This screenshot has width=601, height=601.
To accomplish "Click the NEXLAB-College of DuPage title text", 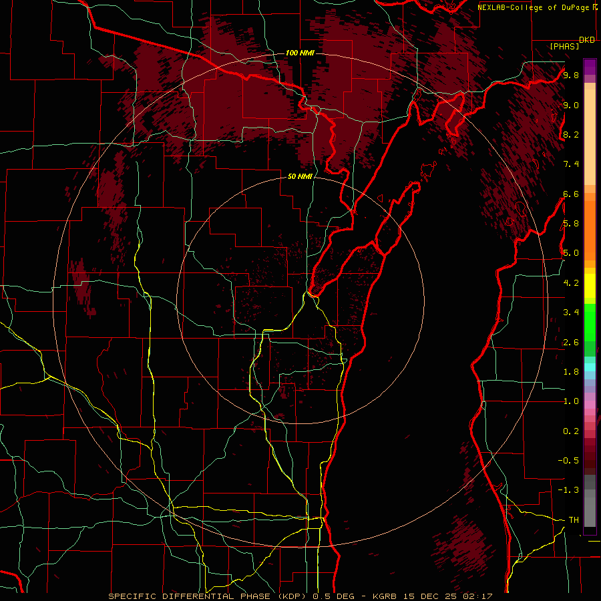I will 534,7.
